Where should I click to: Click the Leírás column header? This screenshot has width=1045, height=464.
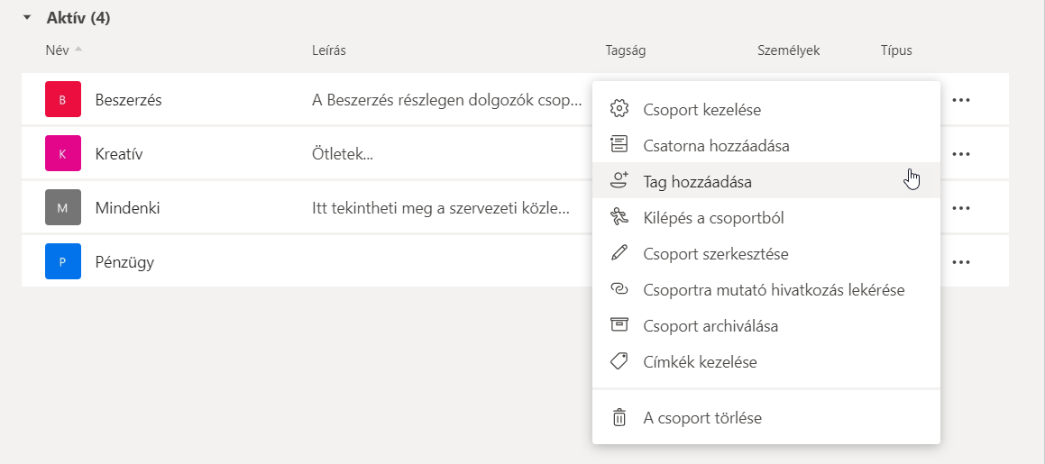click(329, 50)
